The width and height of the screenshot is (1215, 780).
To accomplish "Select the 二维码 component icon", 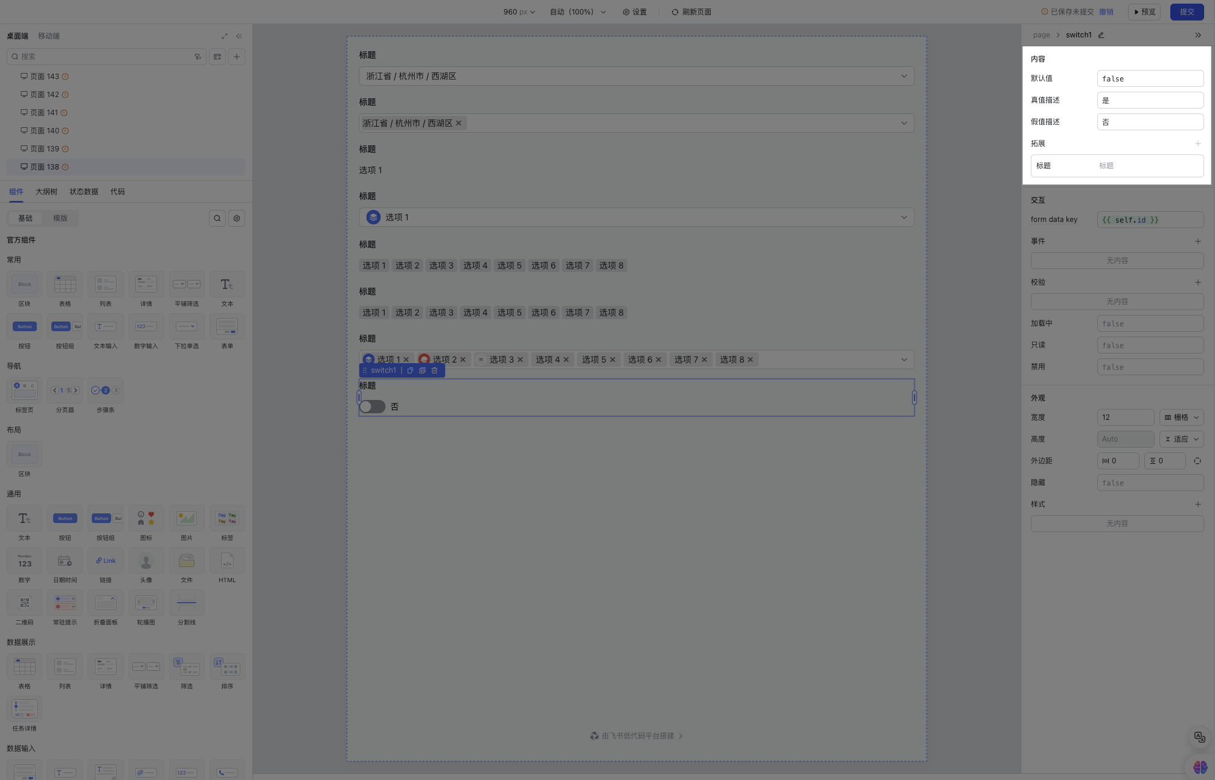I will [x=25, y=603].
